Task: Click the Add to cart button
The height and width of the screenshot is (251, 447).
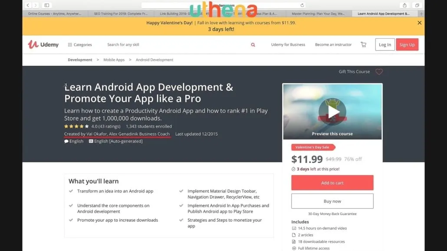Action: point(332,183)
